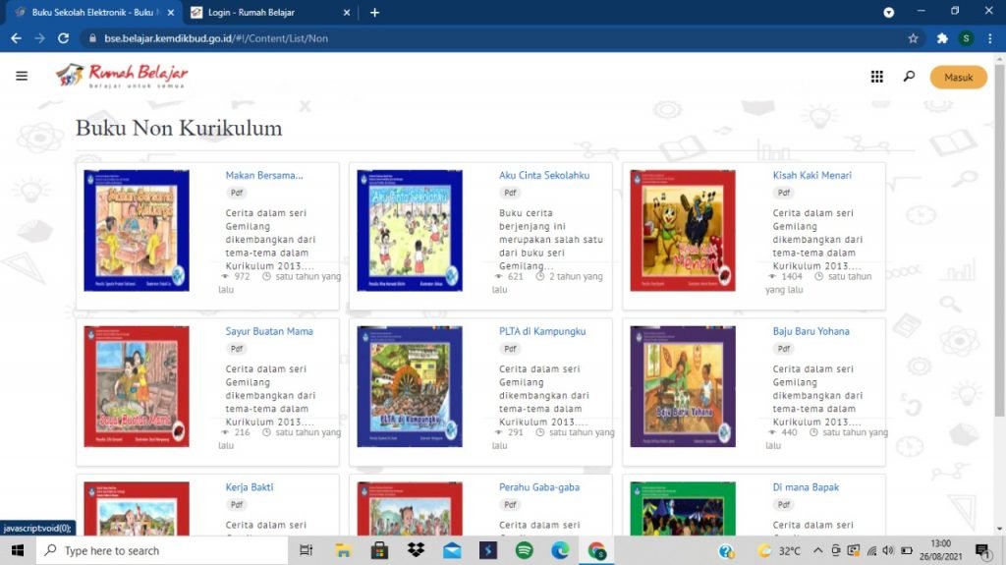The height and width of the screenshot is (565, 1006).
Task: Open the Windows Start menu
Action: point(18,551)
